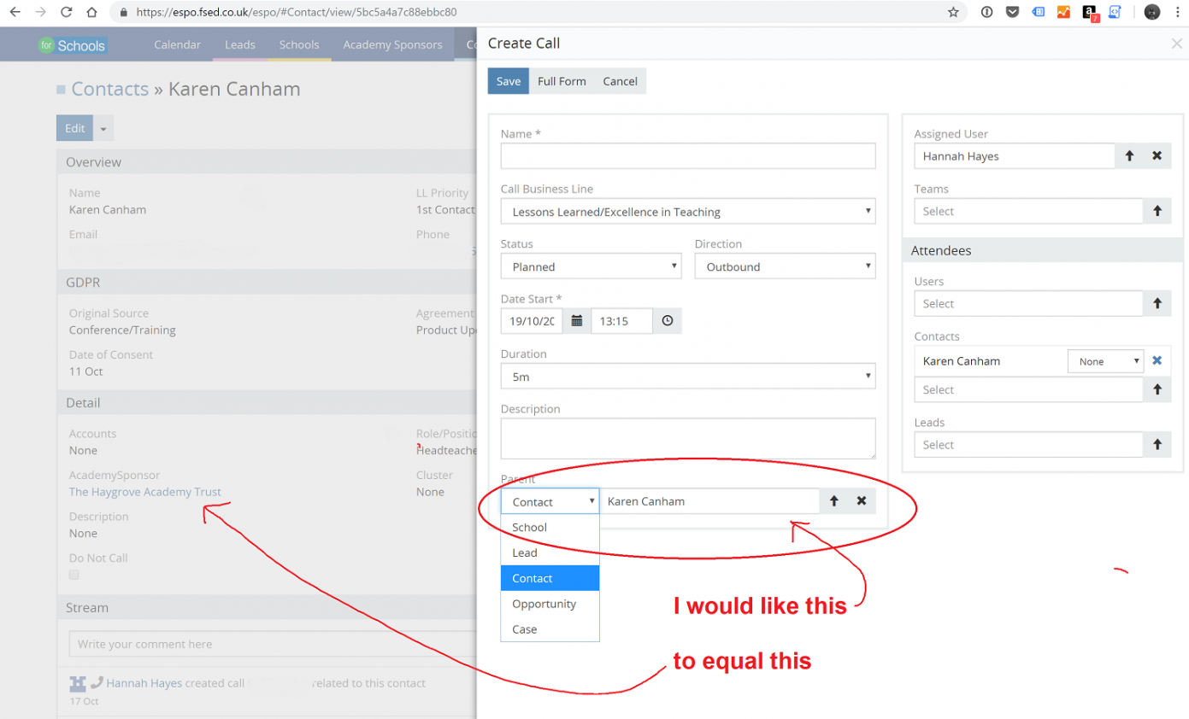Open the Schools tab
The image size is (1189, 719).
click(299, 44)
